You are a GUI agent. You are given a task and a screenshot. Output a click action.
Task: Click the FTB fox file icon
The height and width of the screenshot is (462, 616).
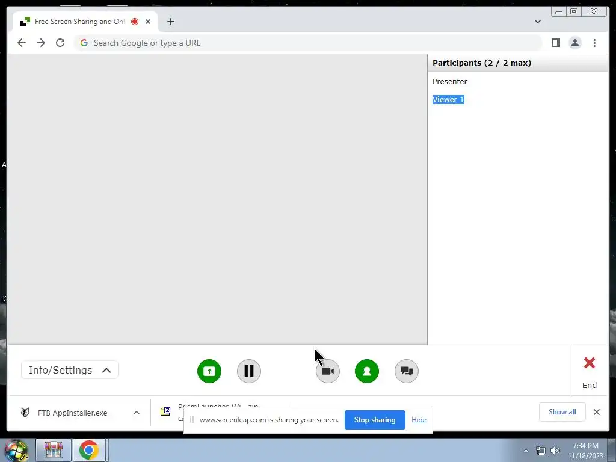click(25, 413)
